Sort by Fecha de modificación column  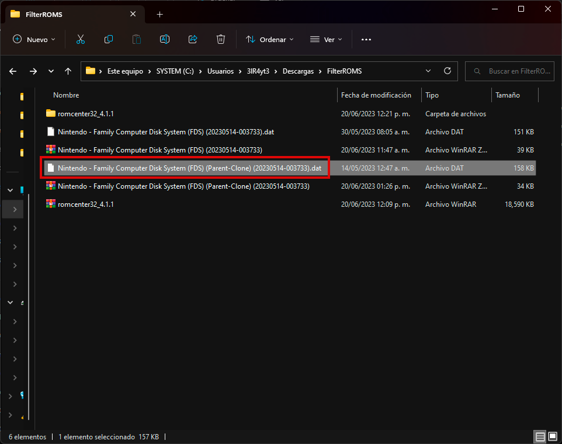pyautogui.click(x=376, y=95)
